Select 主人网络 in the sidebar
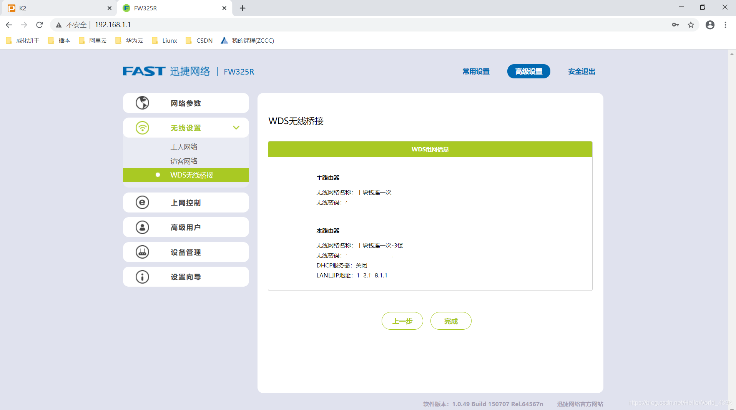 point(184,146)
